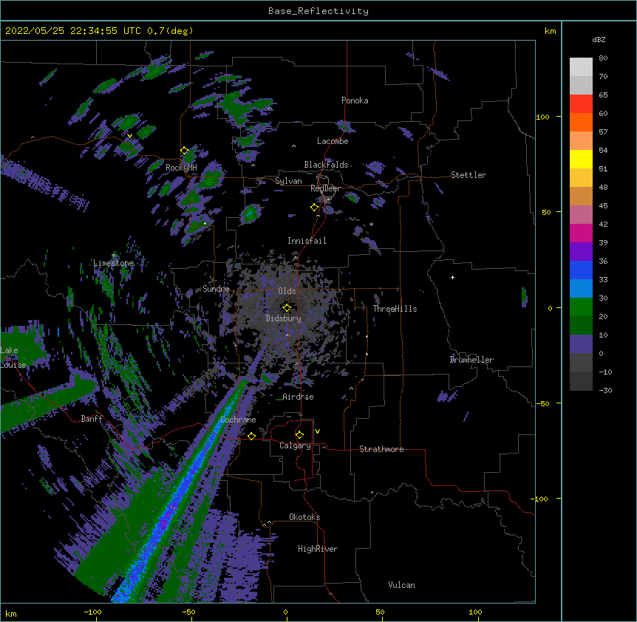
Task: Click the Airdrie label
Action: (299, 397)
